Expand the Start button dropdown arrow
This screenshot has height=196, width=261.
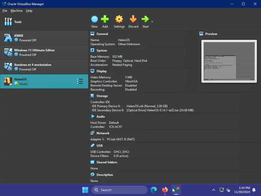pyautogui.click(x=152, y=22)
